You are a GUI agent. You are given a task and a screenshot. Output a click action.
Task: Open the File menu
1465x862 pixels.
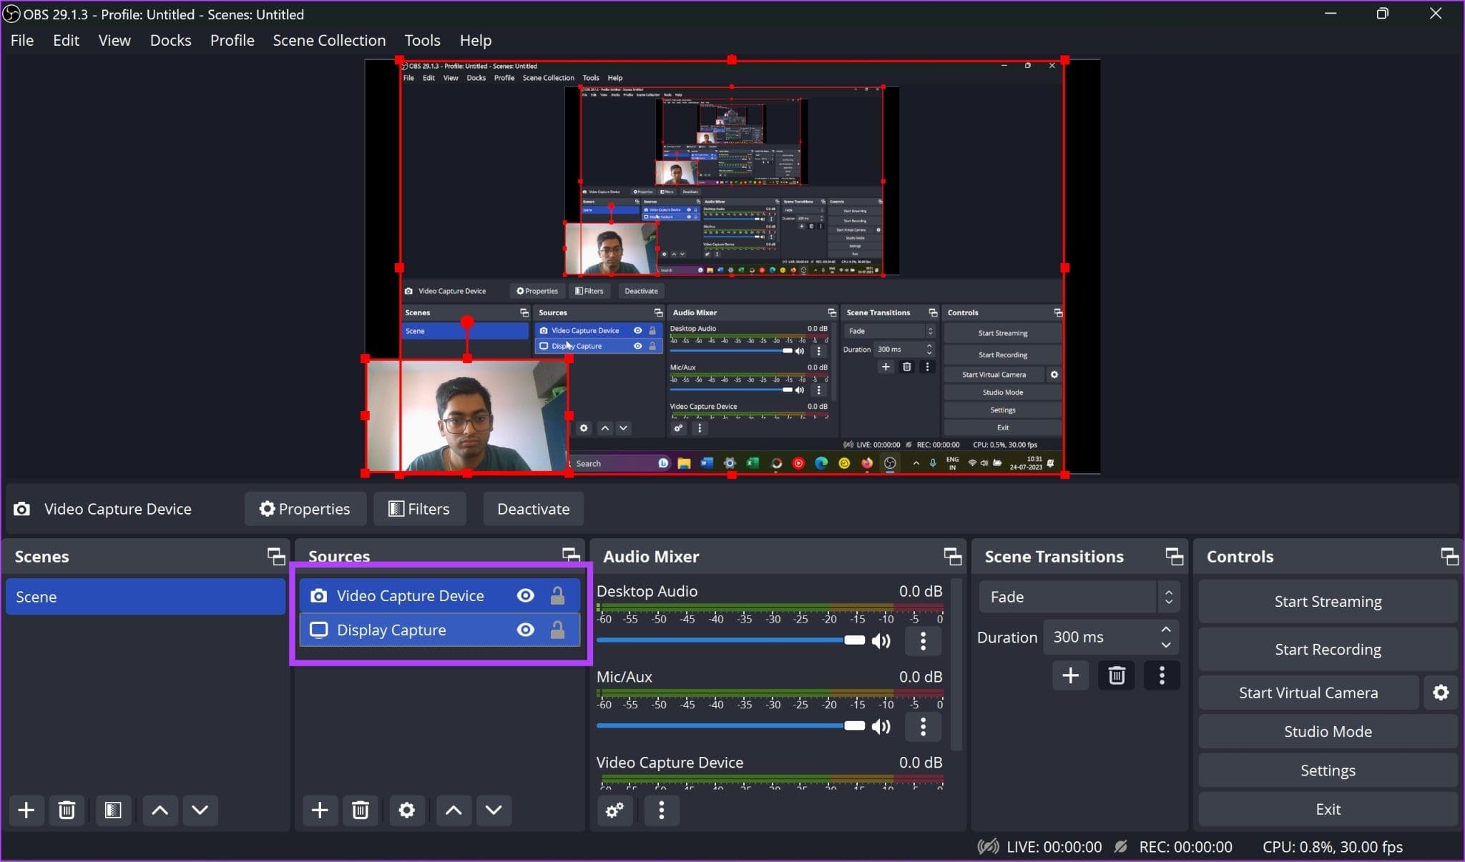[x=22, y=40]
